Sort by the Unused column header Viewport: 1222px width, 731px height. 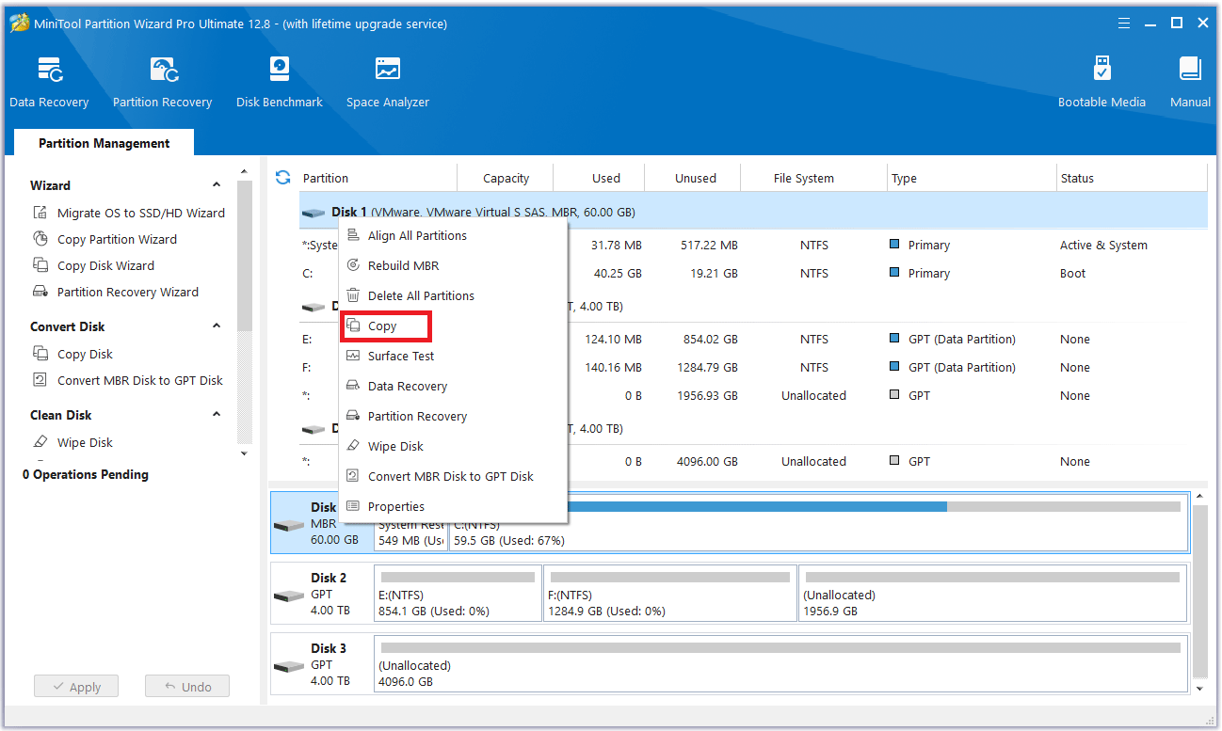click(694, 178)
